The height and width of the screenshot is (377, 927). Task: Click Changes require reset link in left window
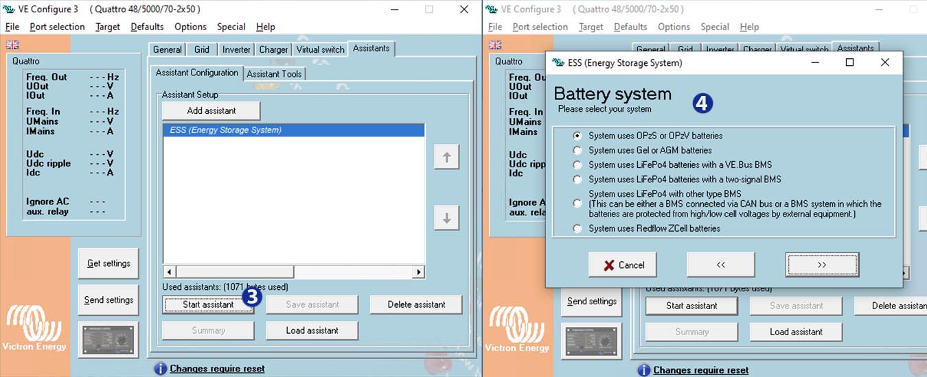pos(217,369)
